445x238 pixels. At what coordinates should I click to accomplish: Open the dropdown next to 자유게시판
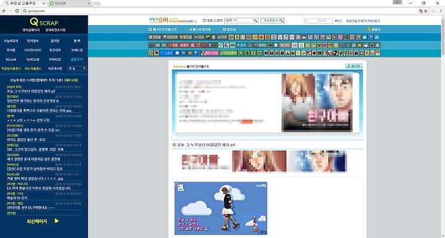(77, 69)
